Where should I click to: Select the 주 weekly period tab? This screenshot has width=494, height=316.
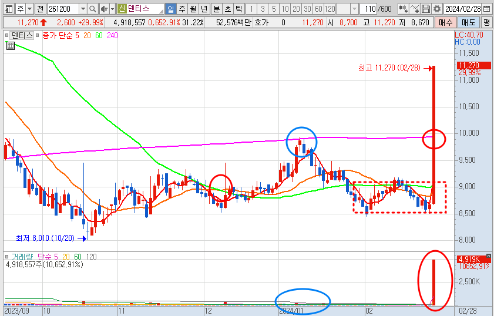(x=182, y=9)
